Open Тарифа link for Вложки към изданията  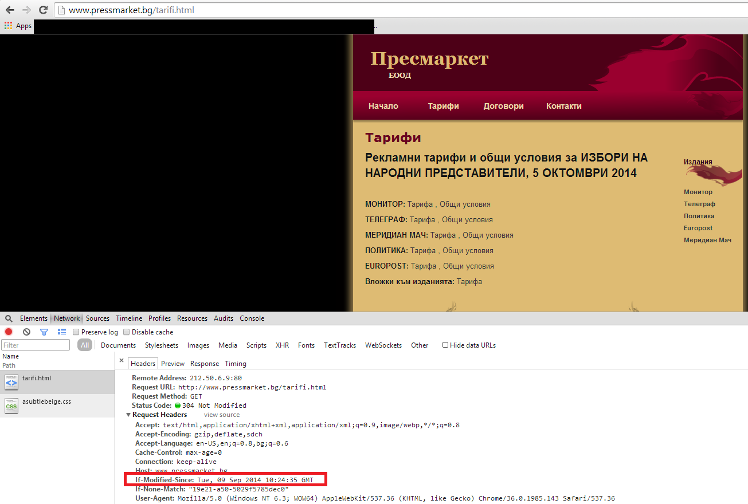pyautogui.click(x=469, y=281)
